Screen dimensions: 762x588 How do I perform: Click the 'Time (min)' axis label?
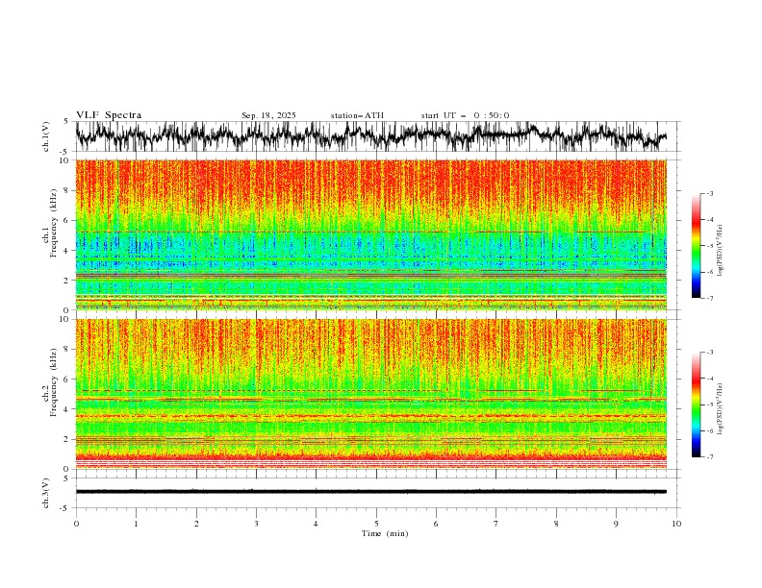click(x=385, y=533)
